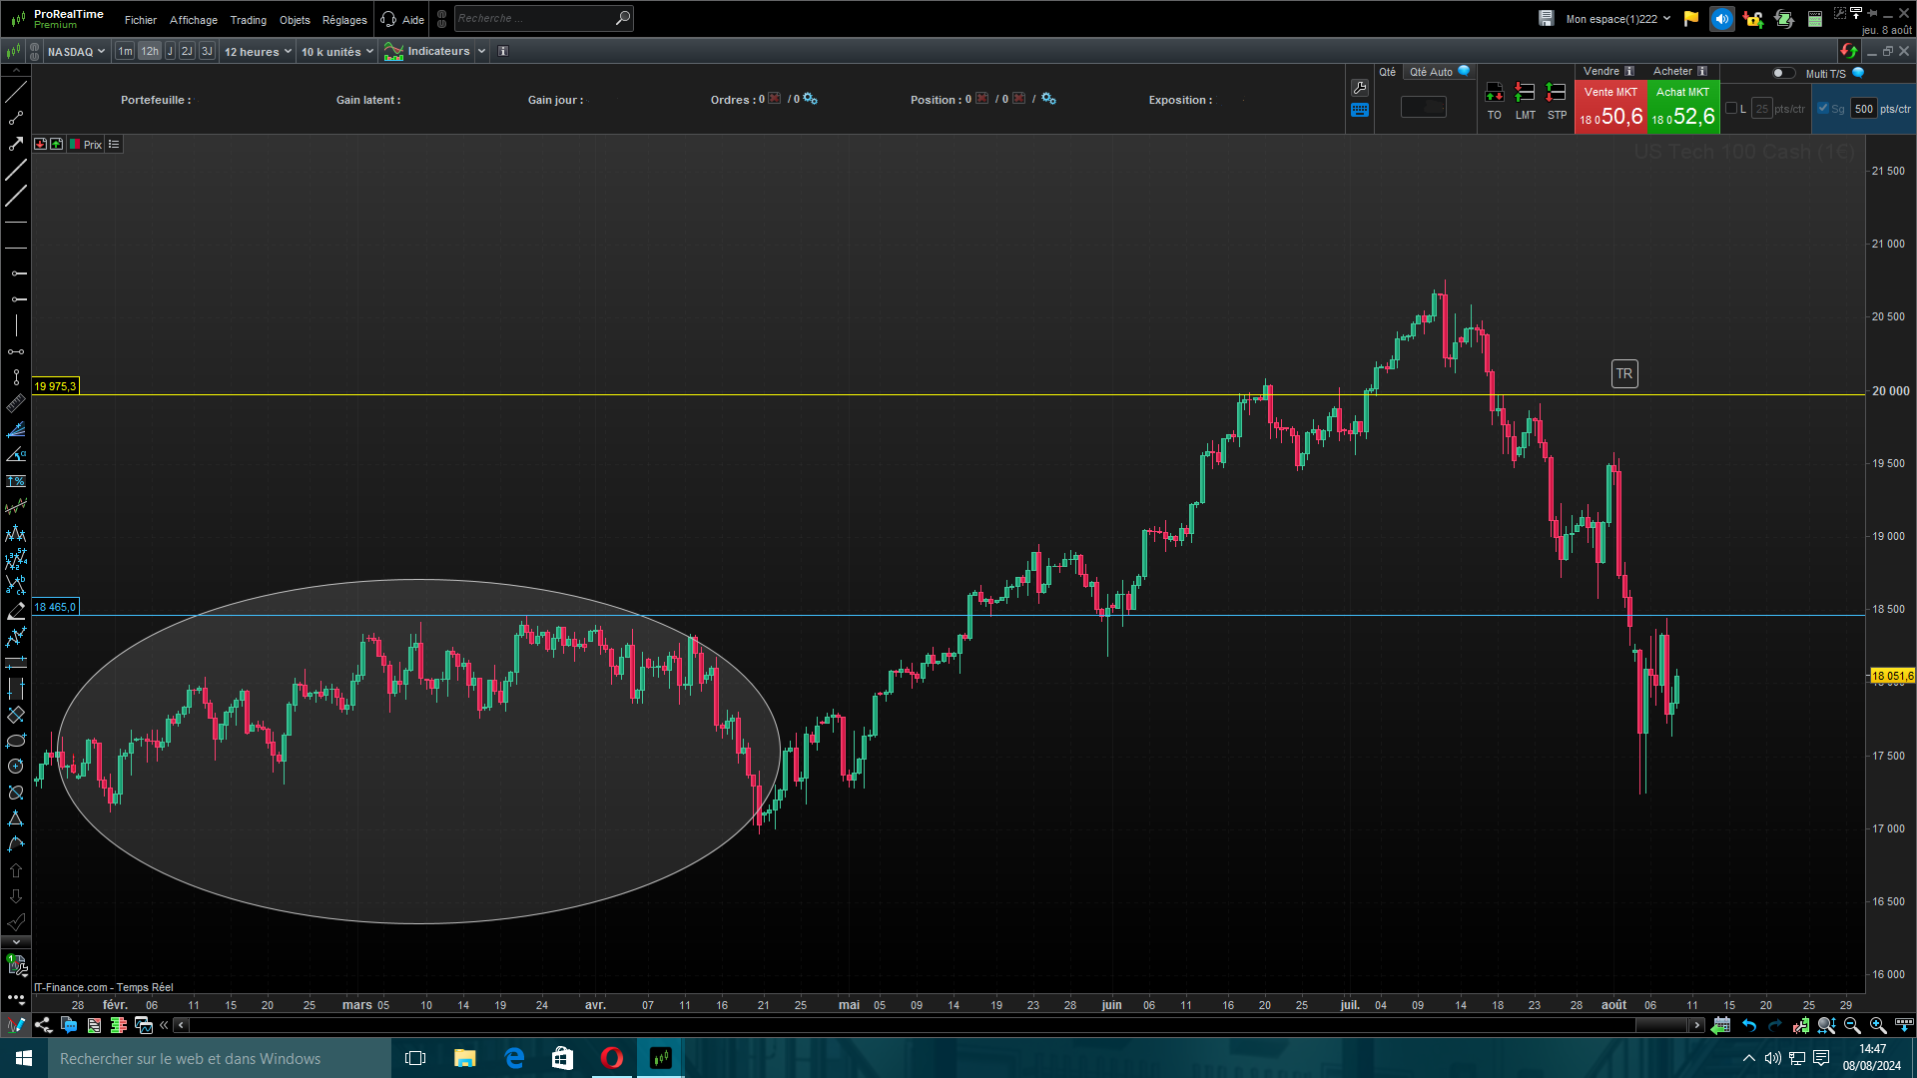Expand the 12 heures timeframe dropdown
This screenshot has height=1078, width=1917.
point(258,52)
